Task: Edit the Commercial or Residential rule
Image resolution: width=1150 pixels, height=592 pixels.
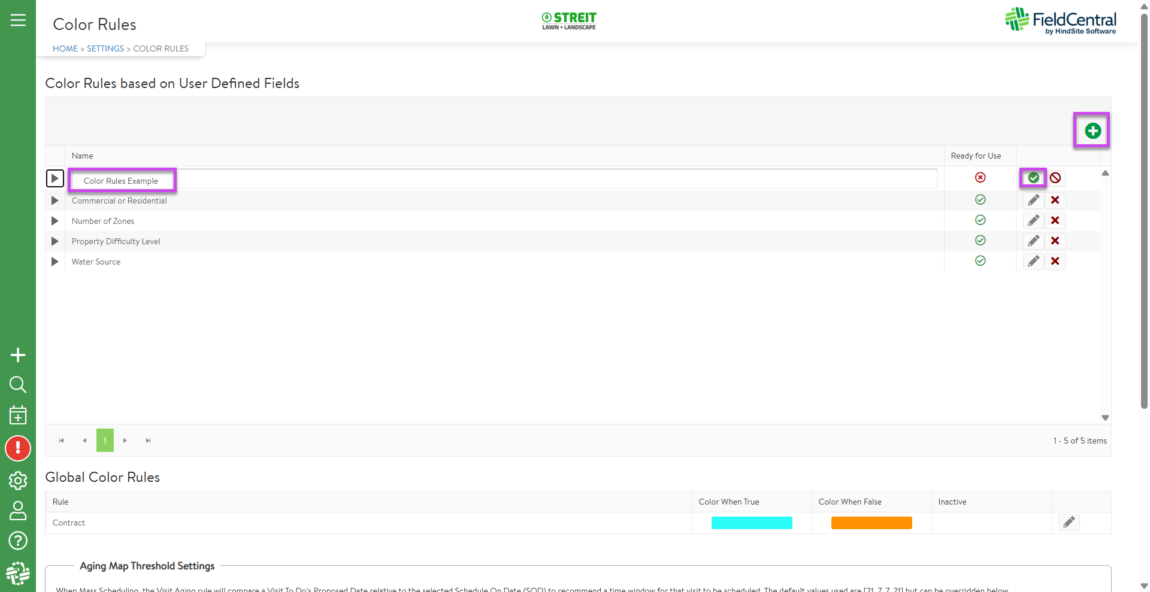Action: 1033,200
